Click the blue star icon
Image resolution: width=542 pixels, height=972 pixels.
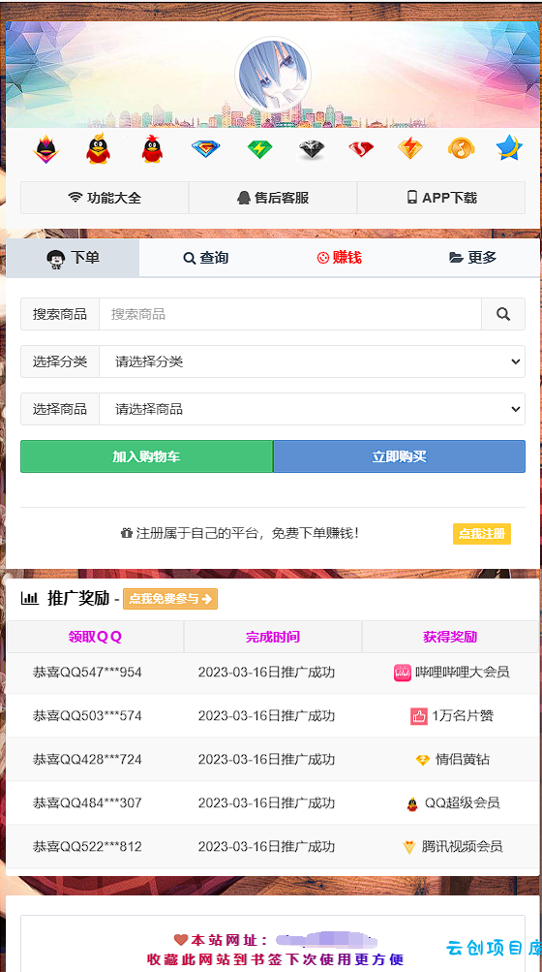pyautogui.click(x=509, y=148)
